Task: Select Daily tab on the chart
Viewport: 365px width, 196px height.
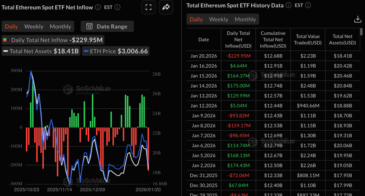Action: (x=11, y=26)
